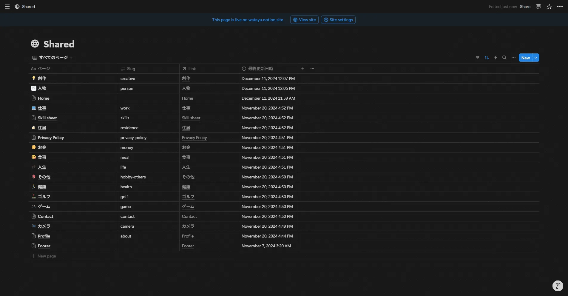Viewport: 568px width, 296px height.
Task: Open the 最終更新日時 column header menu
Action: pyautogui.click(x=268, y=69)
